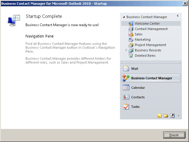
Task: Click the Welcome Center icon
Action: pyautogui.click(x=131, y=23)
